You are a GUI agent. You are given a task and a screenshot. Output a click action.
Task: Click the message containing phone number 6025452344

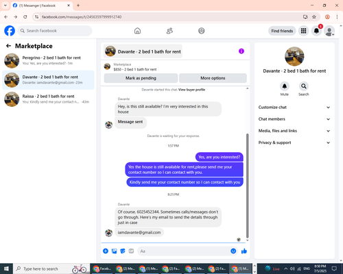(168, 217)
